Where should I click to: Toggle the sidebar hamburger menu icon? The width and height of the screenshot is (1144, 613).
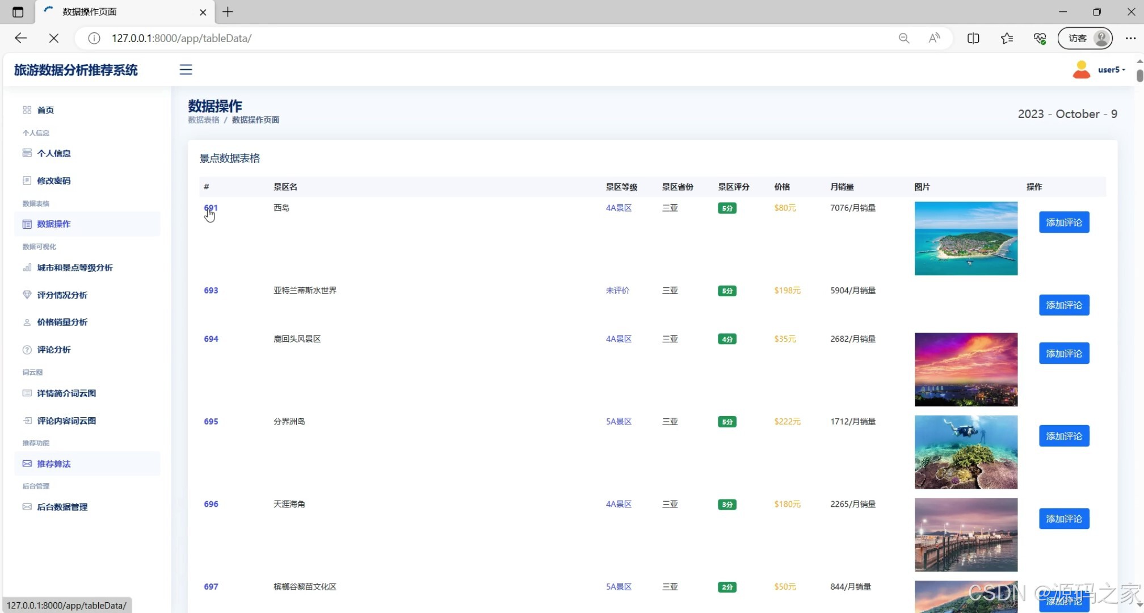(x=186, y=70)
